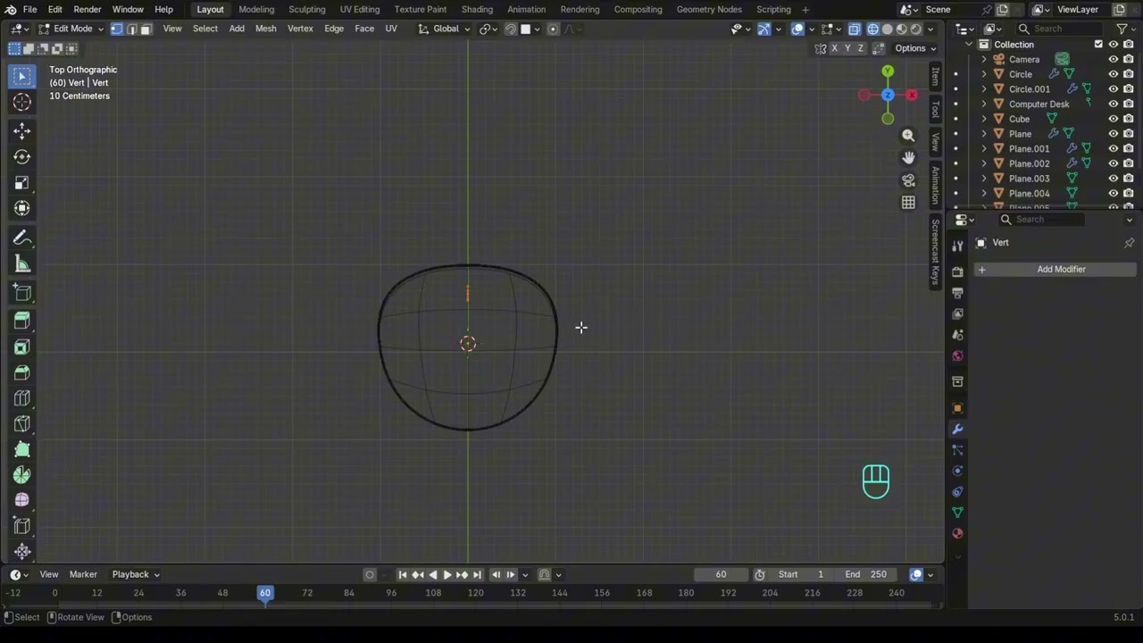
Task: Click current frame field 60
Action: click(721, 574)
